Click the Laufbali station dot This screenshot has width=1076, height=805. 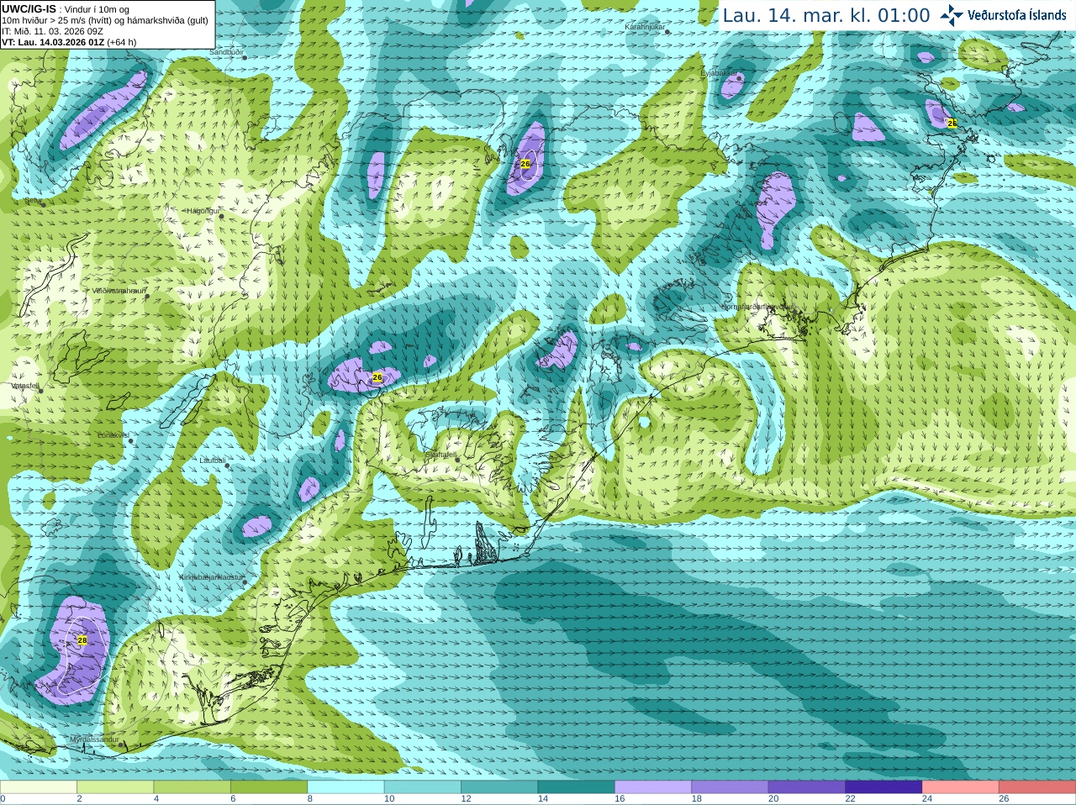227,466
